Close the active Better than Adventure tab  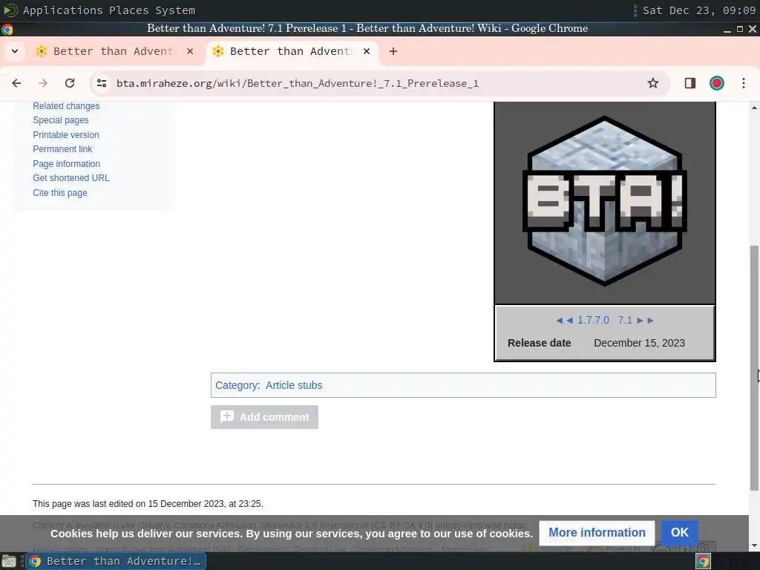(367, 51)
